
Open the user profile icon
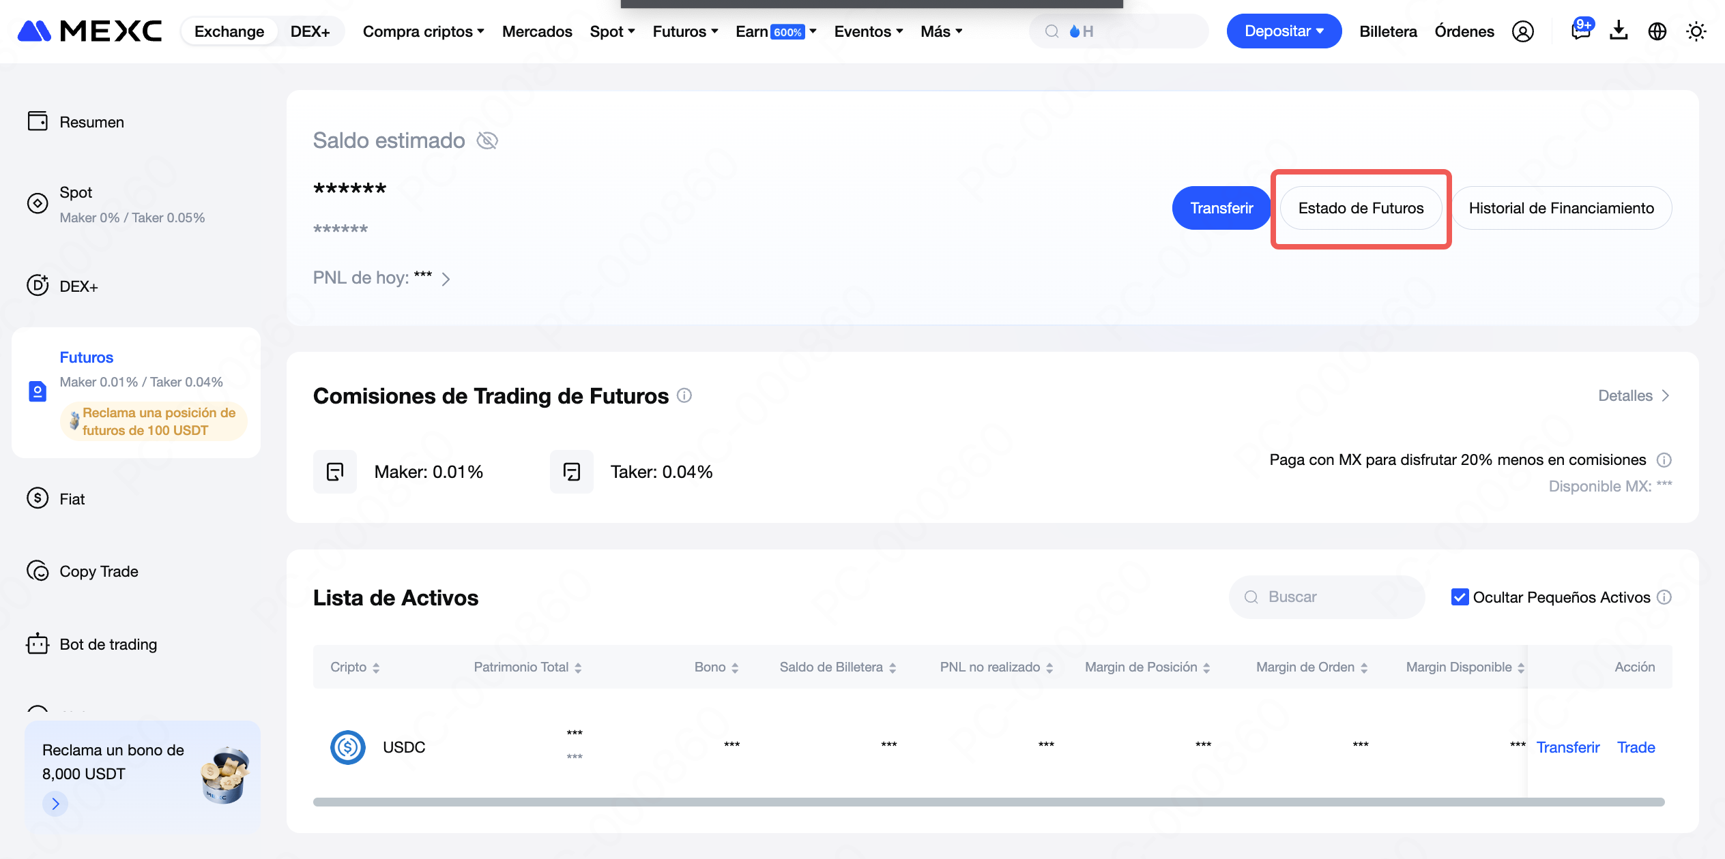[x=1522, y=31]
